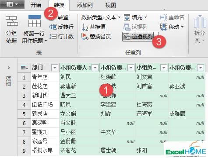208x158 pixels.
Task: Switch to the 开始 tab
Action: pos(35,5)
